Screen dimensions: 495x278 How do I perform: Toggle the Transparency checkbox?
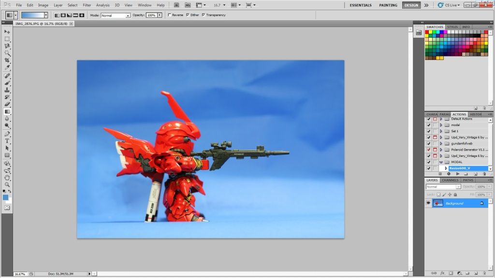204,15
